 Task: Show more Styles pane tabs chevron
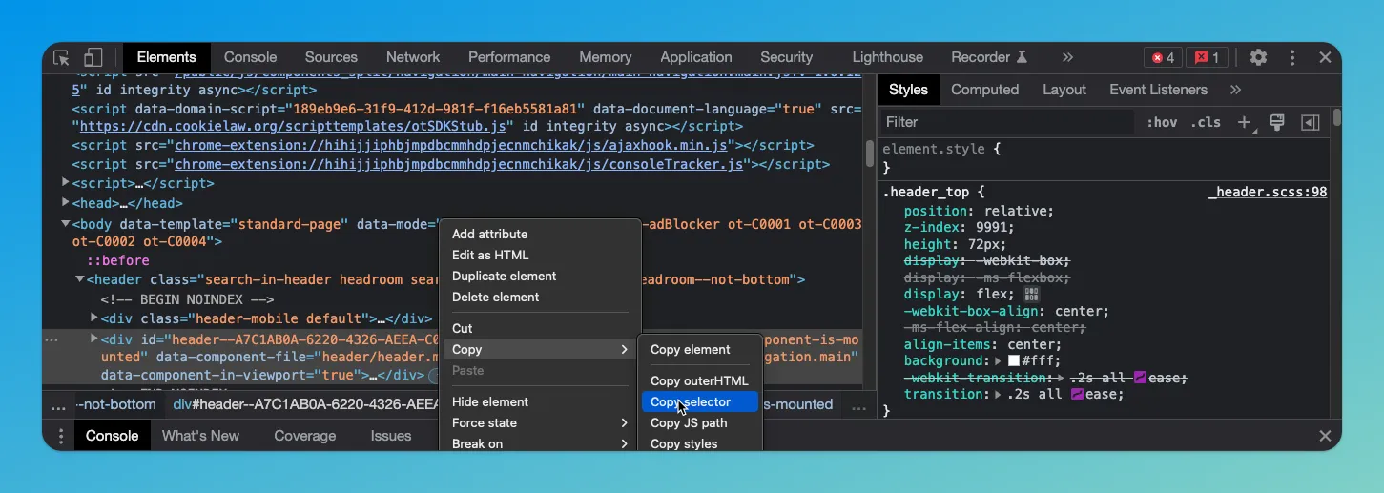tap(1236, 90)
